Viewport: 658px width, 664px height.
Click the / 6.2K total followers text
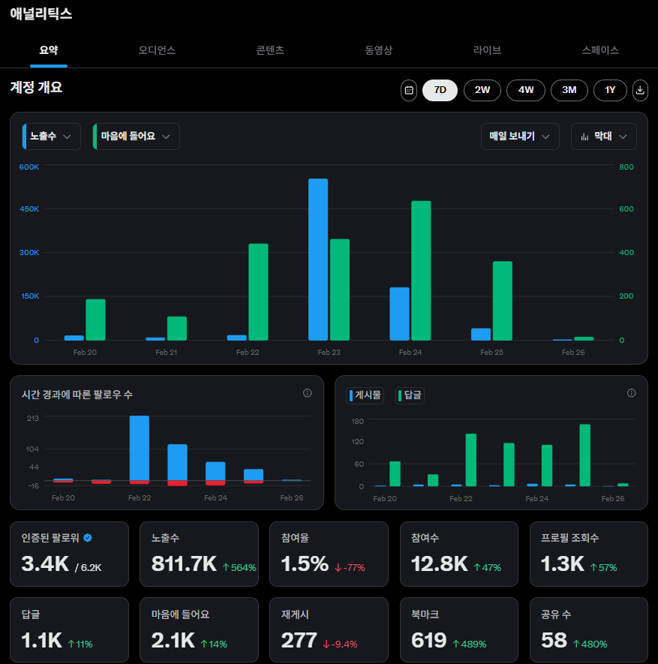click(x=88, y=567)
